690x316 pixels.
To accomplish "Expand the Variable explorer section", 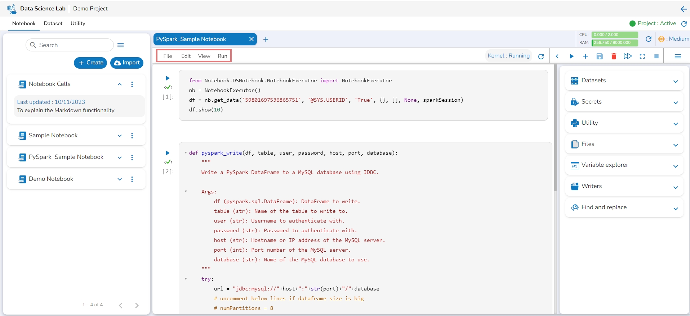I will click(675, 166).
